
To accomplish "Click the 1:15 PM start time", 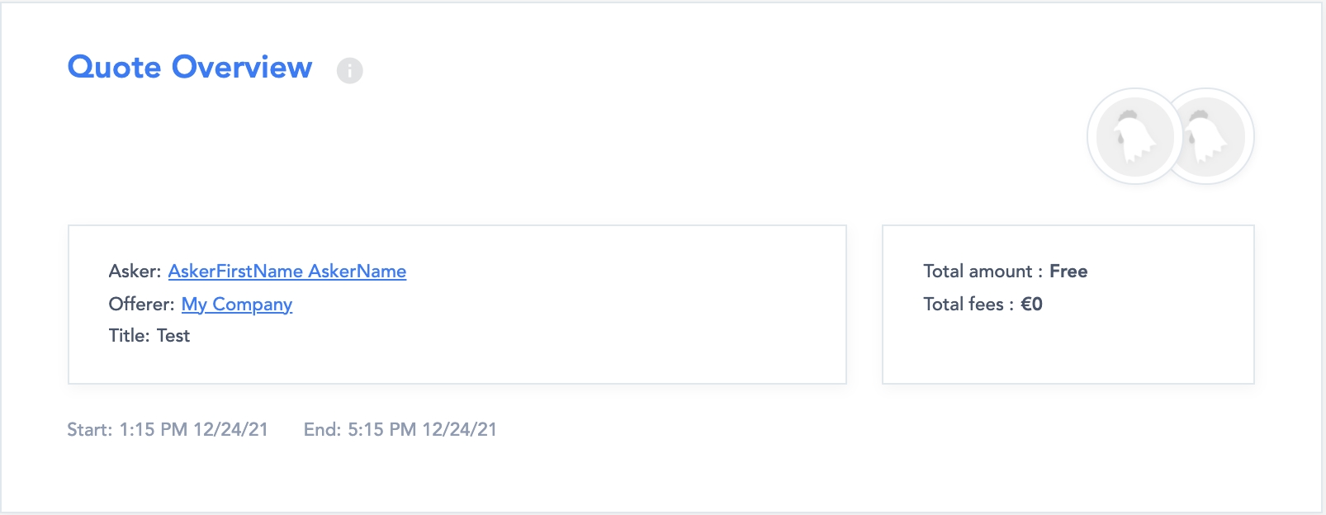I will (x=154, y=430).
